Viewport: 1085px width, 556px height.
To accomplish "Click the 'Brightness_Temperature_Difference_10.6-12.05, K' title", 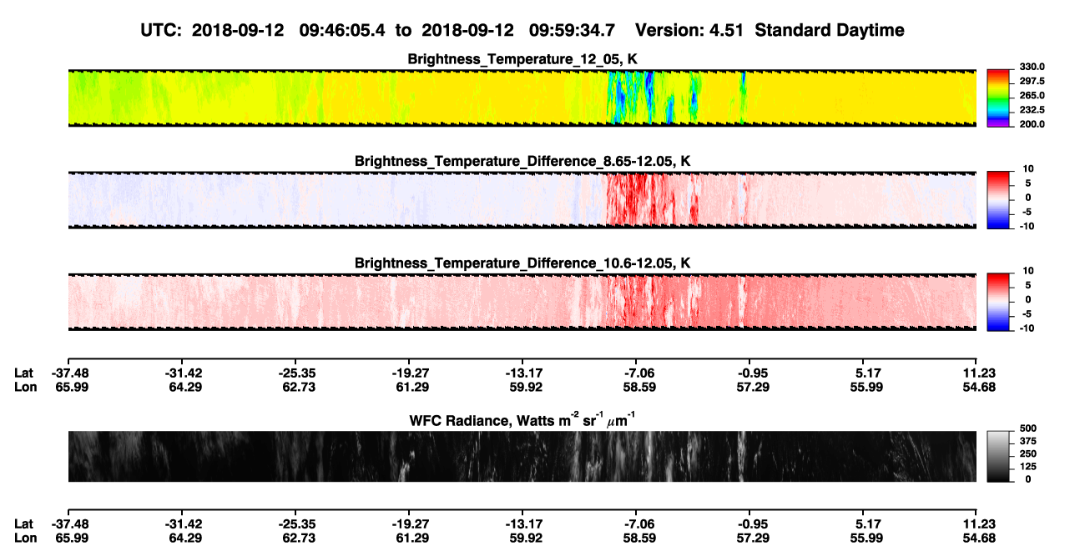I will (x=522, y=263).
